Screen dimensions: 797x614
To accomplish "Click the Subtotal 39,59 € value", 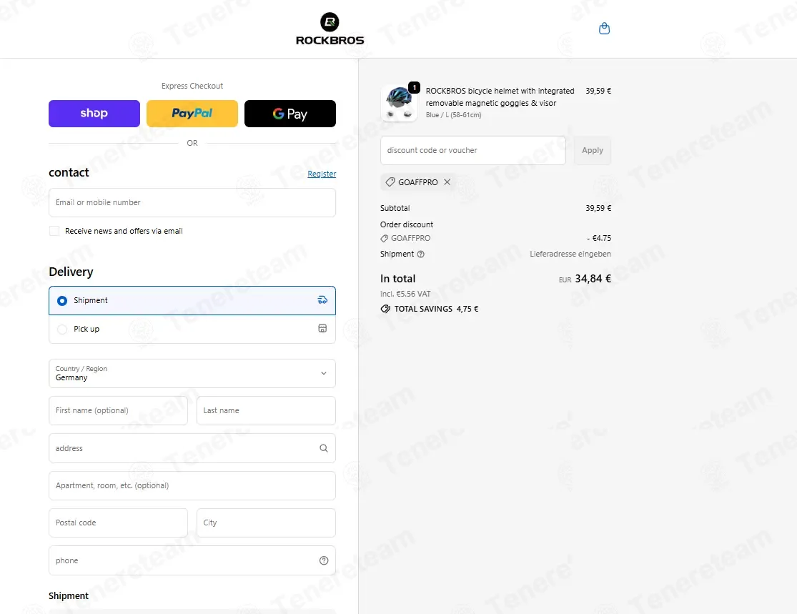I will 598,208.
